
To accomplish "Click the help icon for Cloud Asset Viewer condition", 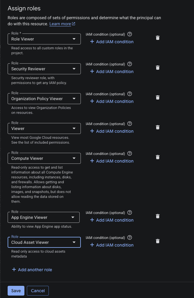I will point(130,237).
